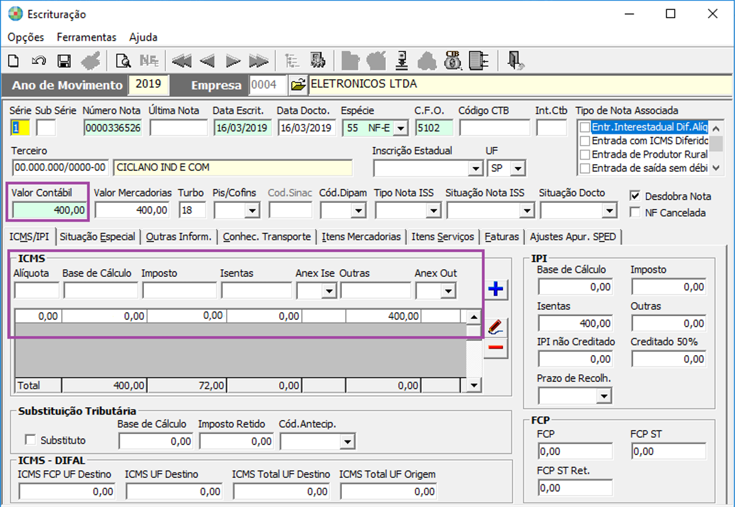Viewport: 735px width, 507px height.
Task: Switch to Ajustes Apur. SPED tab
Action: coord(573,237)
